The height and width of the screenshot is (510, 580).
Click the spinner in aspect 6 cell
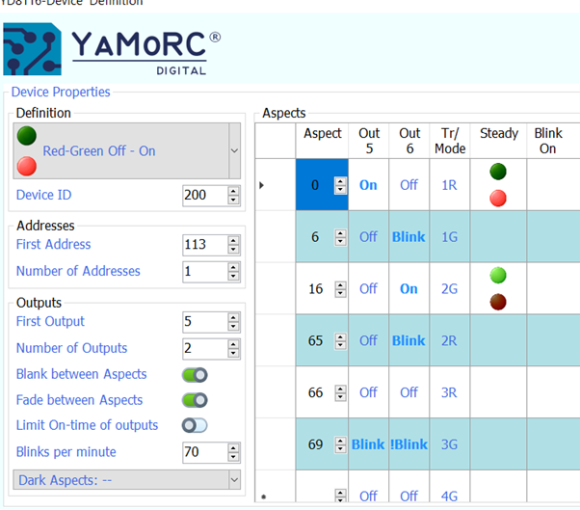tap(340, 237)
